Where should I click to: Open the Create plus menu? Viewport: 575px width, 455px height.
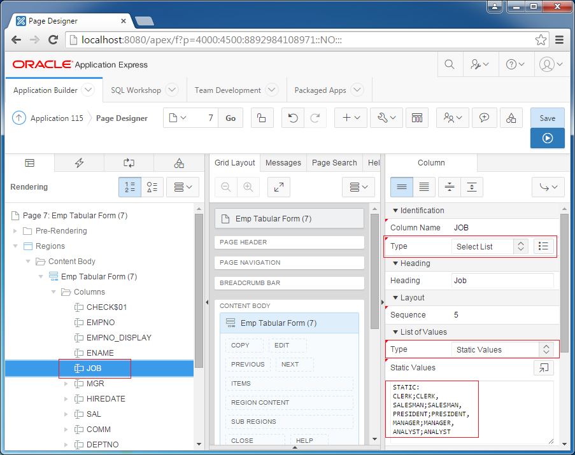click(351, 118)
